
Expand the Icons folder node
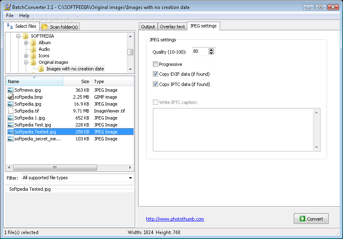click(26, 56)
